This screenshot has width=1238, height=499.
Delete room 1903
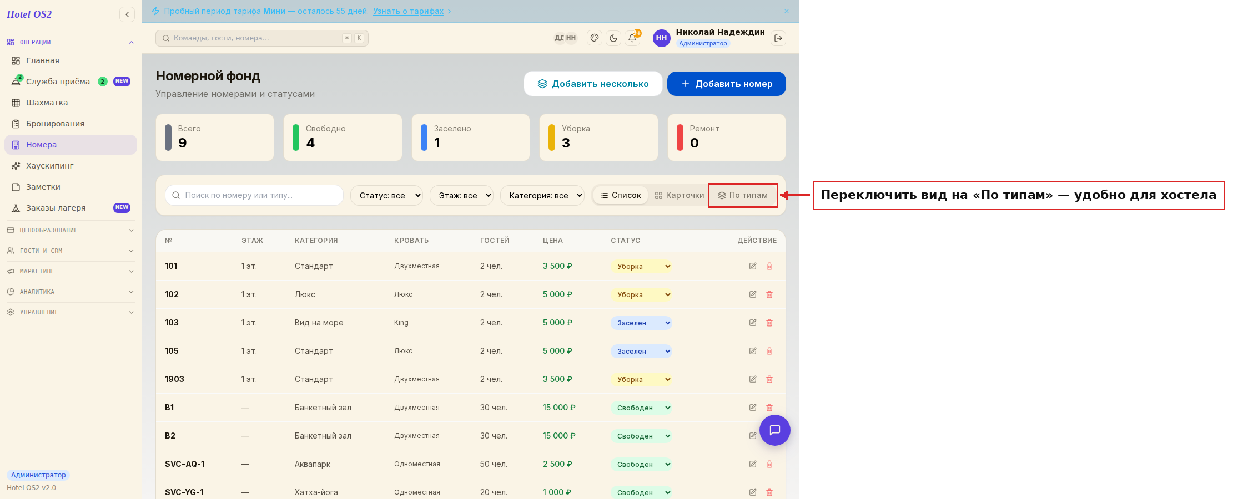coord(769,379)
